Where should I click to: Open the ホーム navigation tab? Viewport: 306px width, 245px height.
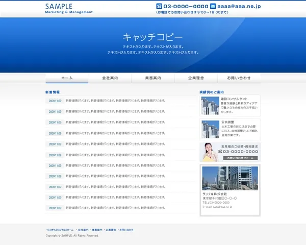[x=67, y=78]
